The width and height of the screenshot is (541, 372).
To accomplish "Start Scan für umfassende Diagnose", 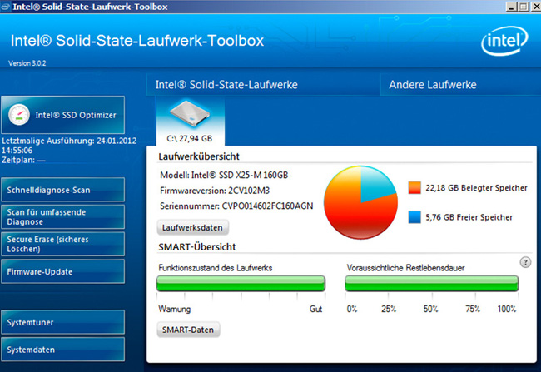I will point(62,216).
